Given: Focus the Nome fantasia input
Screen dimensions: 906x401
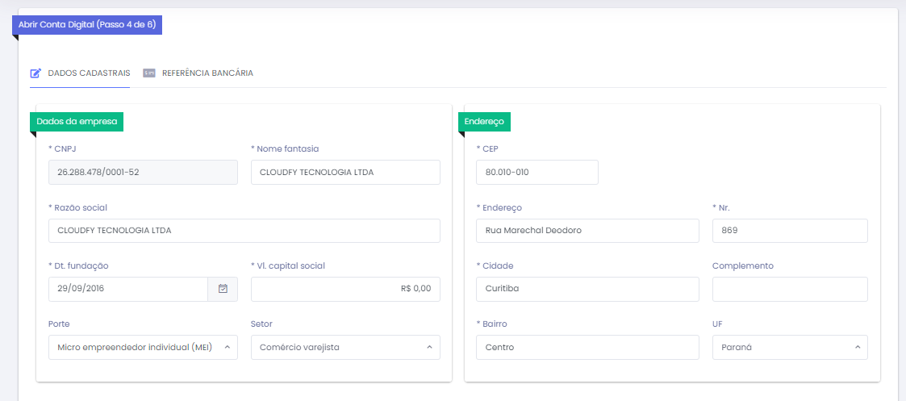Looking at the screenshot, I should click(345, 172).
